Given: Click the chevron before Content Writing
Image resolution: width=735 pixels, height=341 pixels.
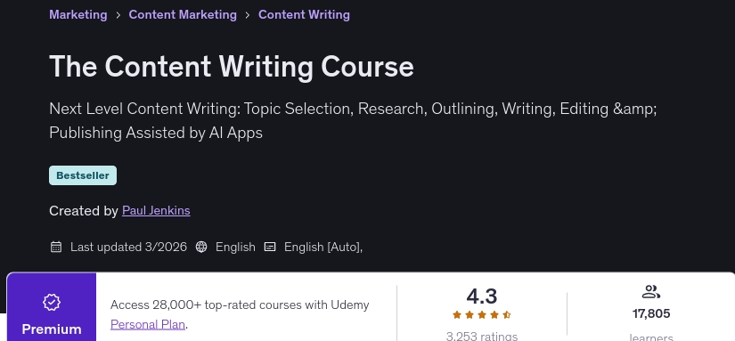Looking at the screenshot, I should tap(248, 15).
